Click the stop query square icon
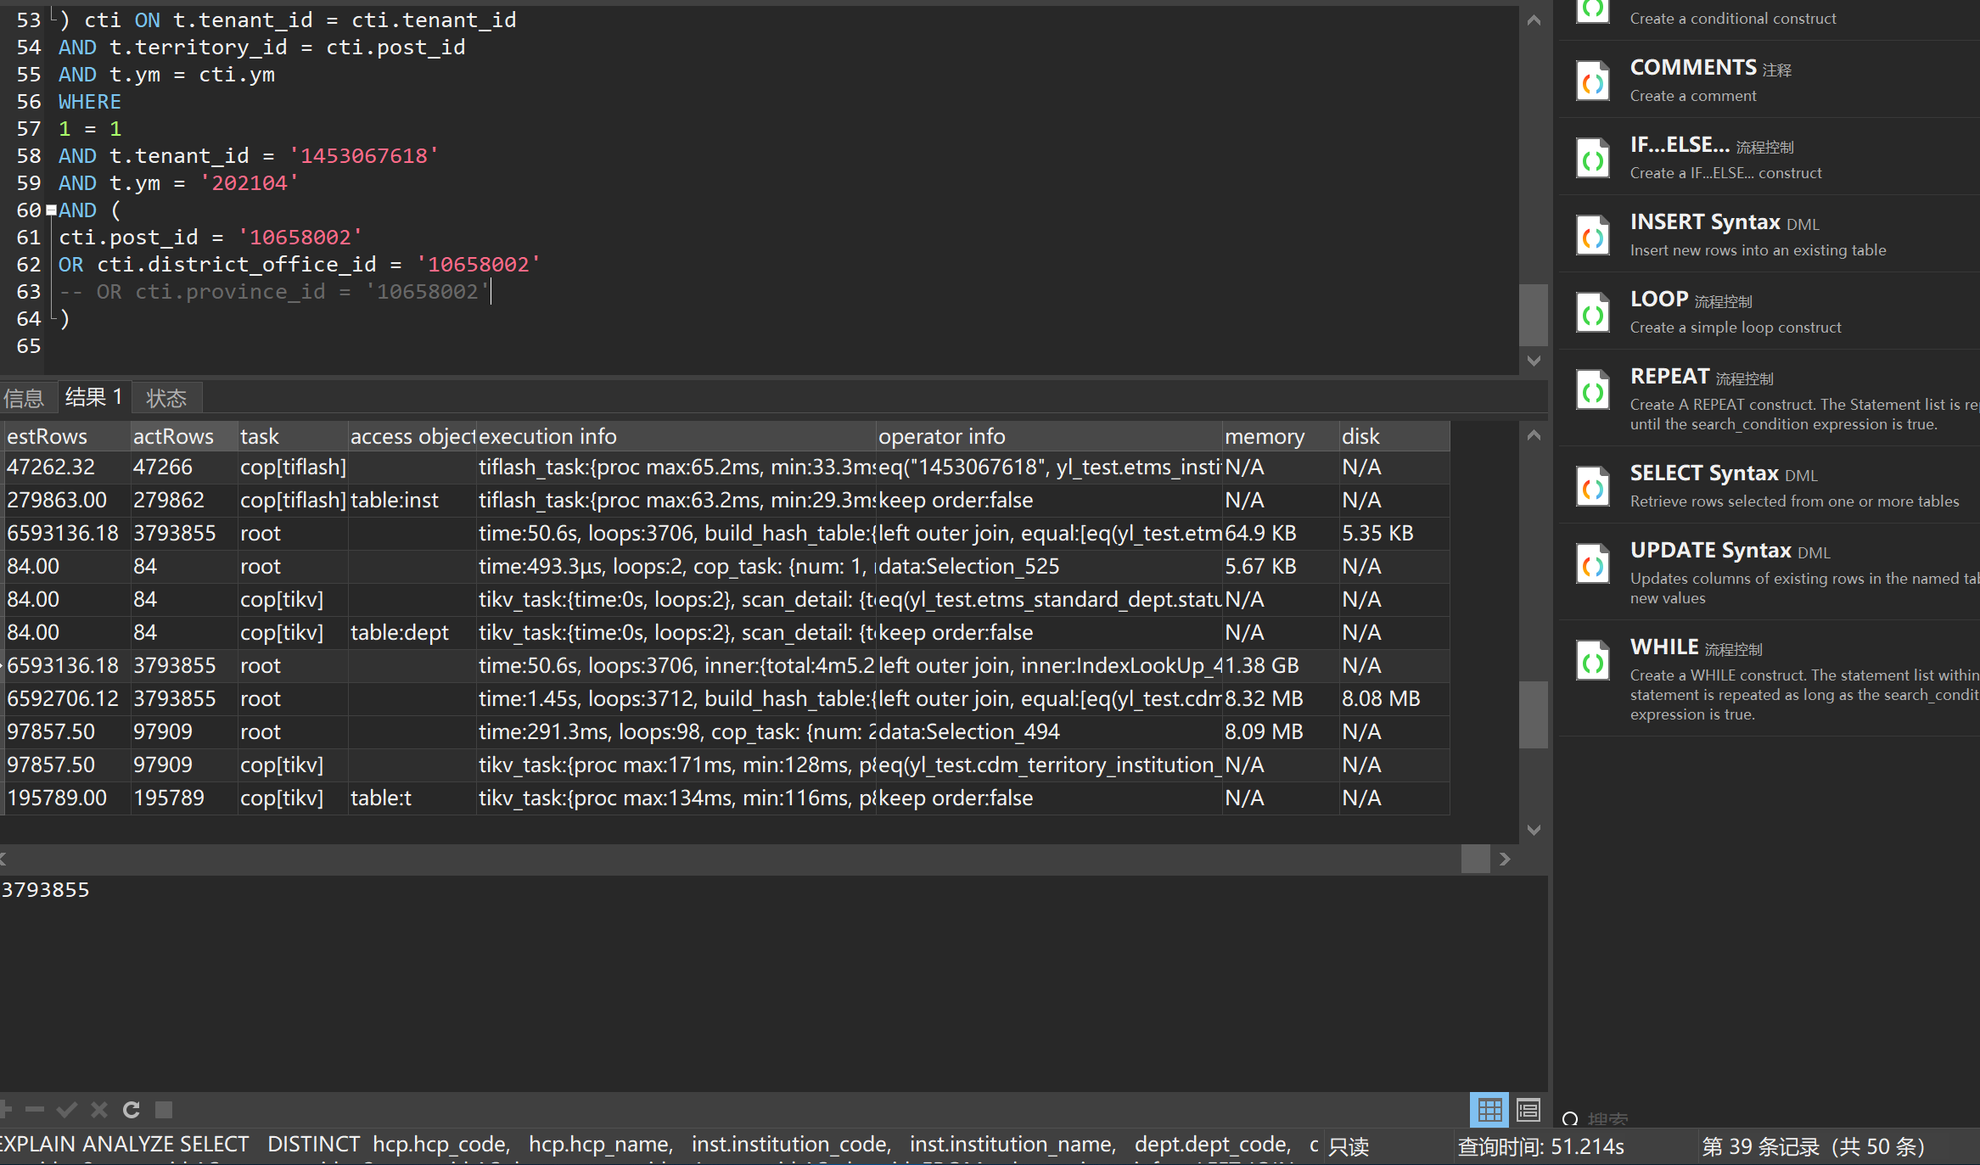The width and height of the screenshot is (1980, 1165). click(164, 1109)
